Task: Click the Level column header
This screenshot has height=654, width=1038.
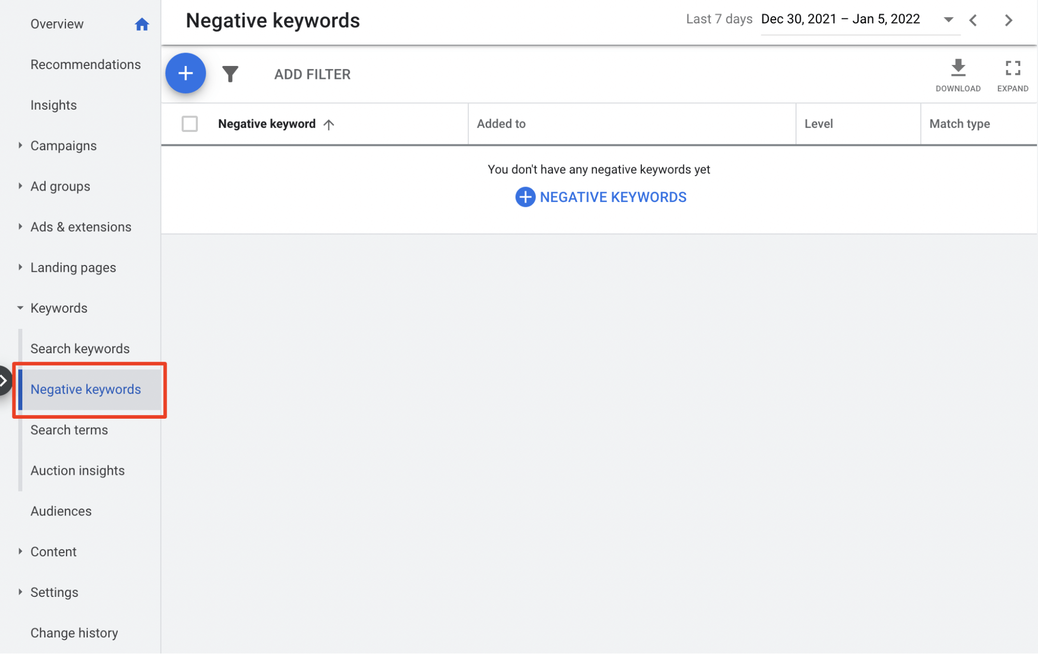Action: coord(818,124)
